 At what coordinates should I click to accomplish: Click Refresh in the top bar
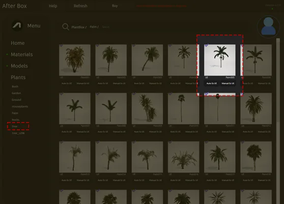point(80,6)
